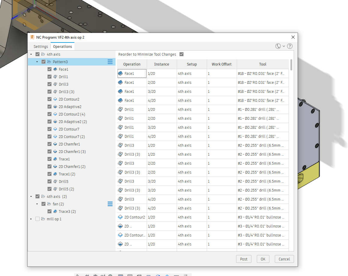Click the mill op 1 folder icon
Image resolution: width=348 pixels, height=276 pixels.
pyautogui.click(x=43, y=219)
